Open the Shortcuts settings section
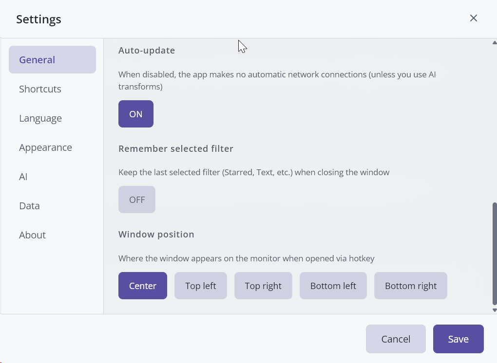 (40, 89)
